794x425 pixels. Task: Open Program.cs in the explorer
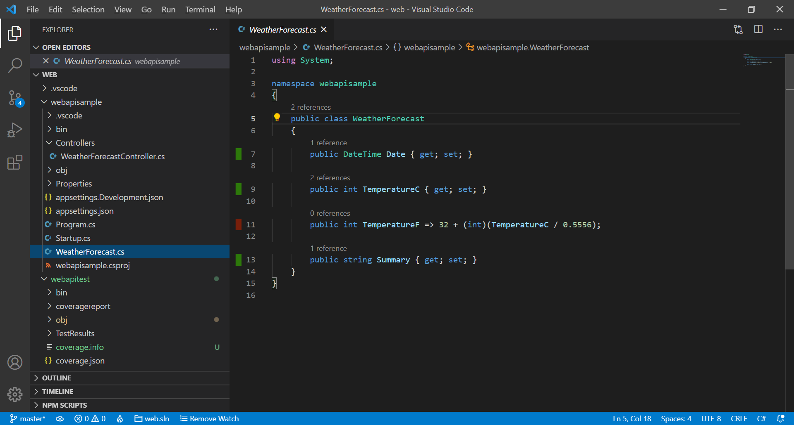[129, 224]
